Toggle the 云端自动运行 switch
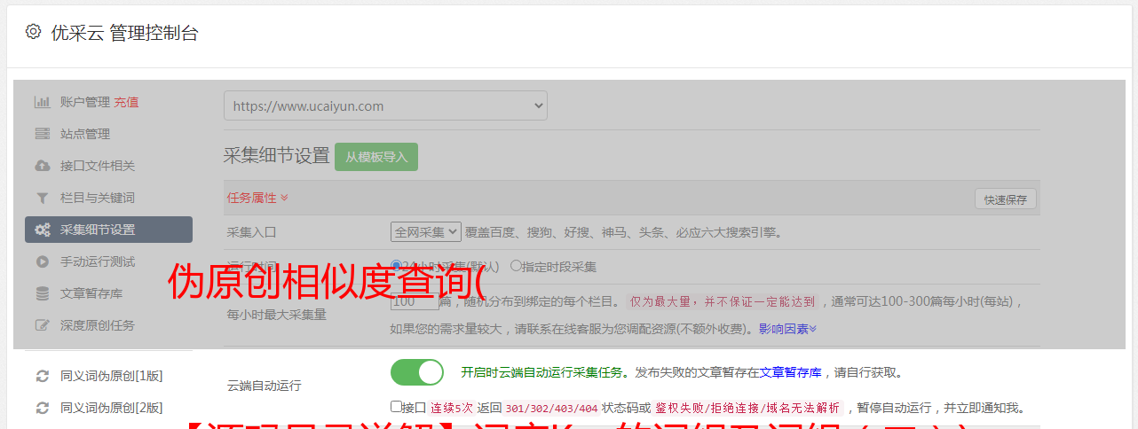 point(417,372)
